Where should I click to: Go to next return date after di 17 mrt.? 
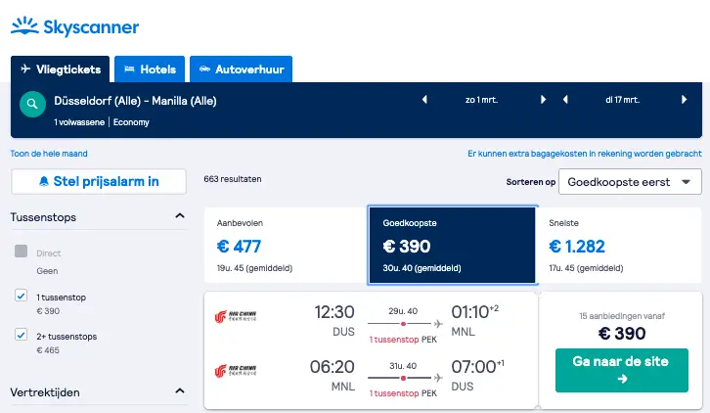click(684, 99)
